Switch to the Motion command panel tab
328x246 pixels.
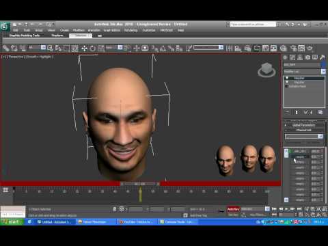pos(307,57)
